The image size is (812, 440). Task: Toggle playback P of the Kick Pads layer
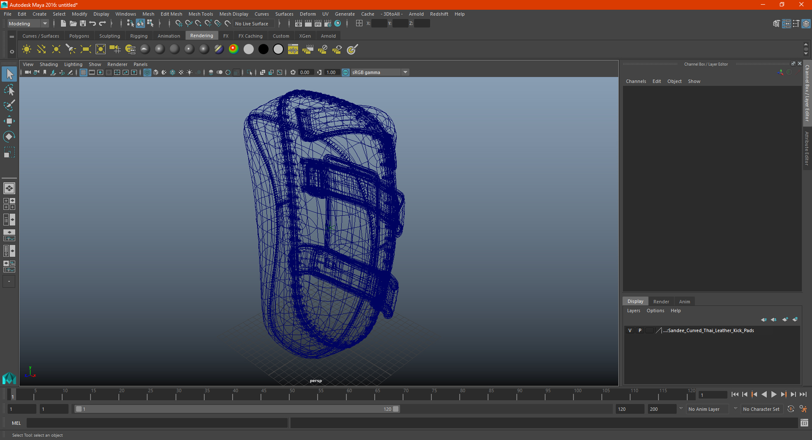pyautogui.click(x=640, y=330)
